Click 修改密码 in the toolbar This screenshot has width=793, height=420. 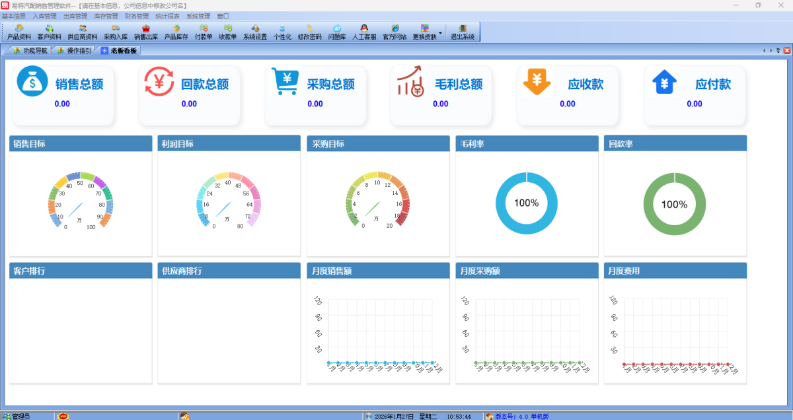point(309,32)
